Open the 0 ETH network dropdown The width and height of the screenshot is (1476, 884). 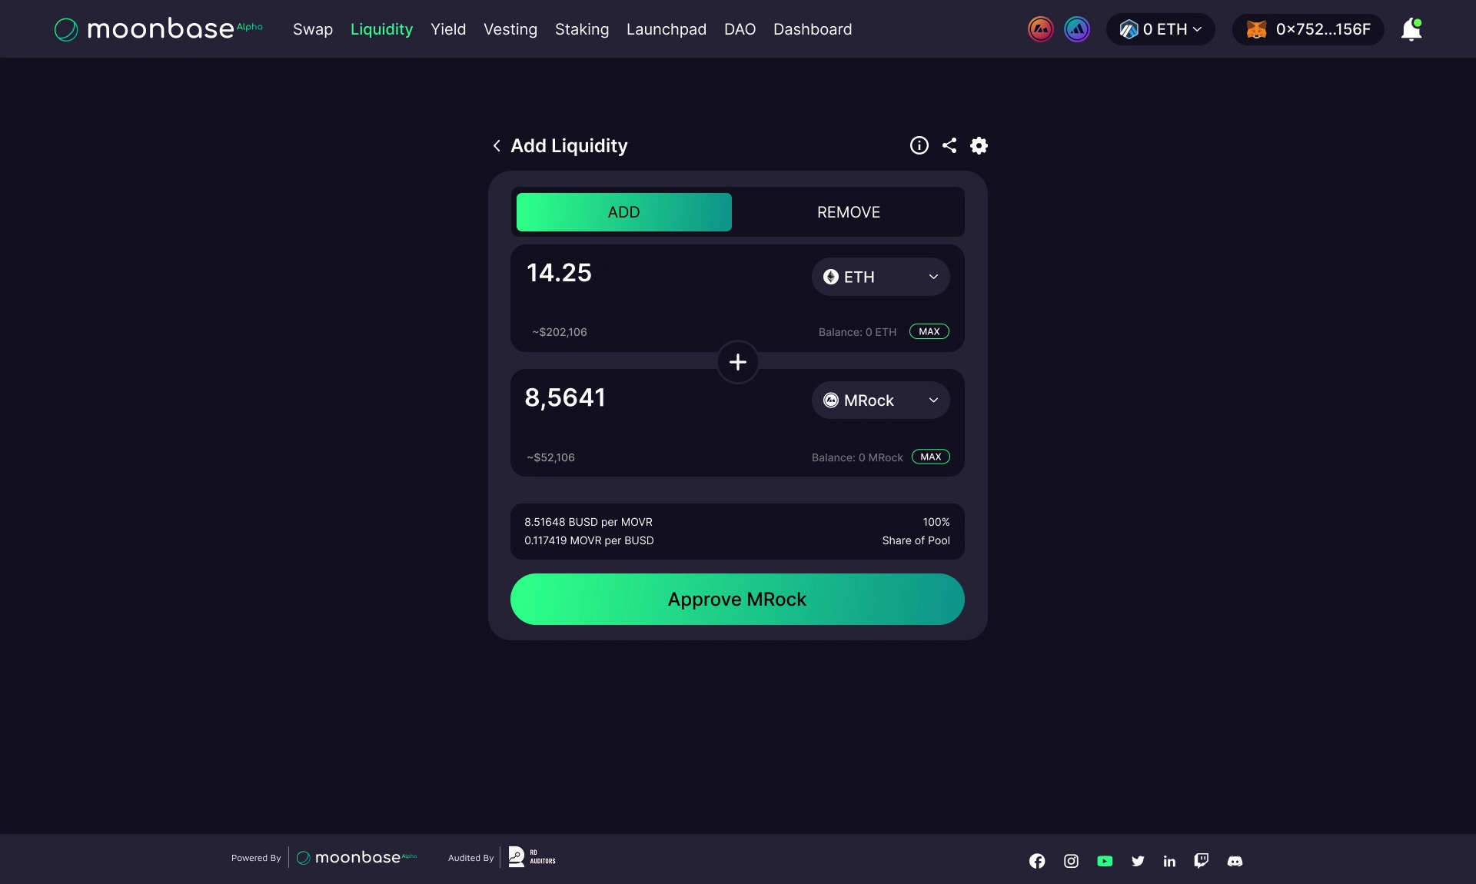[1160, 29]
